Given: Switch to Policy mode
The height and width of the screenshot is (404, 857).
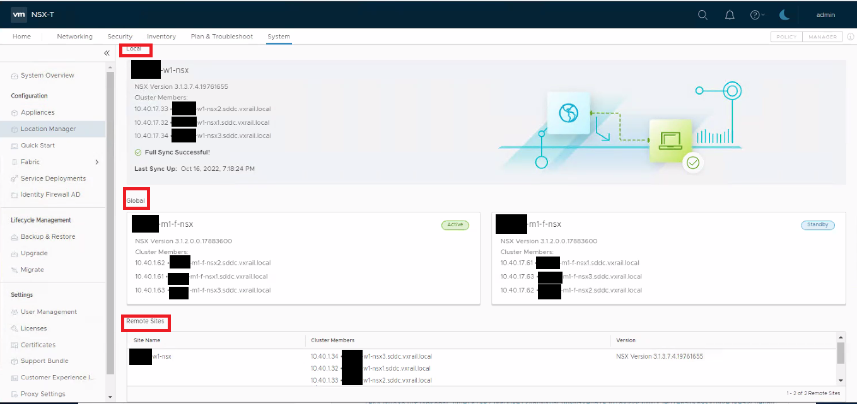Looking at the screenshot, I should coord(786,37).
